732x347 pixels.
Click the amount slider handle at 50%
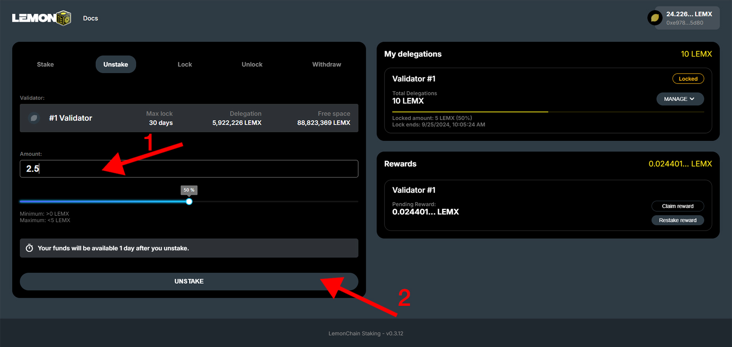point(189,202)
